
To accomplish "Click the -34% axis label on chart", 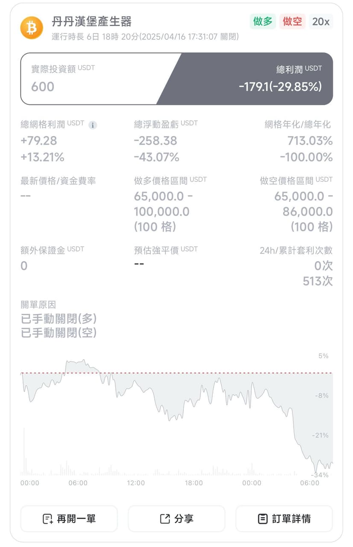I will (321, 475).
